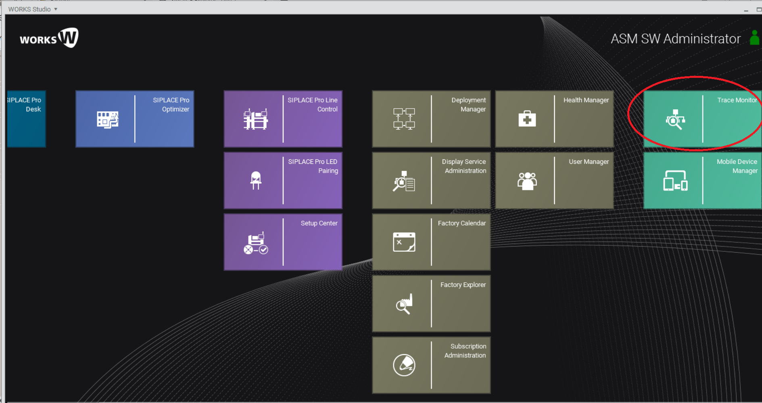Click the Trace Monitor icon
The width and height of the screenshot is (762, 403).
pos(675,119)
